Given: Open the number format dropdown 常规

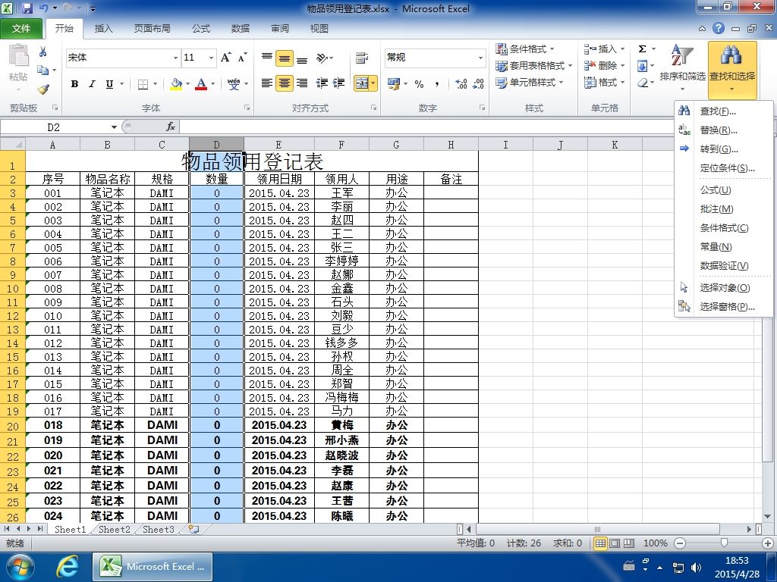Looking at the screenshot, I should [480, 58].
